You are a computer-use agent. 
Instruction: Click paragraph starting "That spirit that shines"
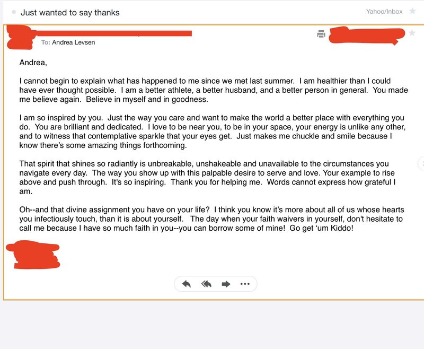point(207,178)
